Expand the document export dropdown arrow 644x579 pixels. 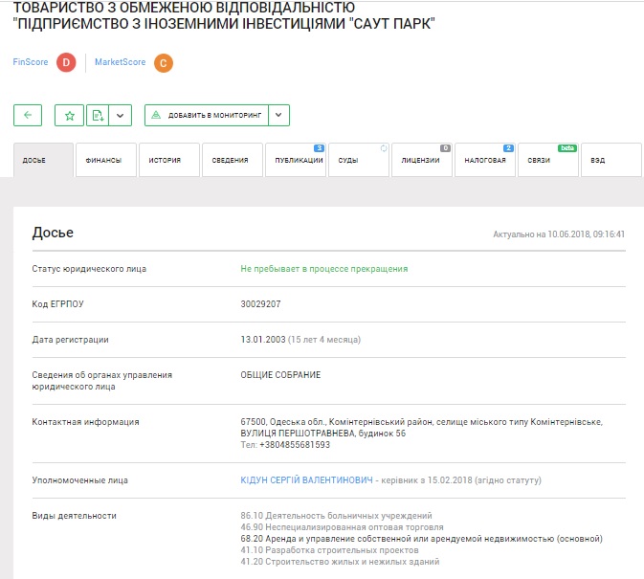pos(120,115)
